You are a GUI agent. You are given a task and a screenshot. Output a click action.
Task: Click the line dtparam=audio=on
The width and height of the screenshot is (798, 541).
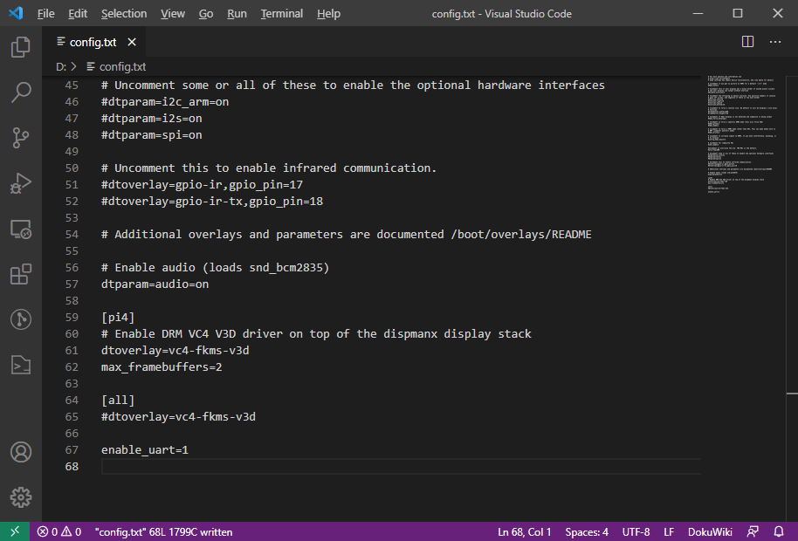click(155, 284)
